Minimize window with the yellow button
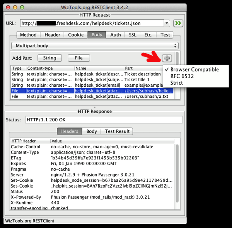Image resolution: width=232 pixels, height=228 pixels. [x=15, y=7]
